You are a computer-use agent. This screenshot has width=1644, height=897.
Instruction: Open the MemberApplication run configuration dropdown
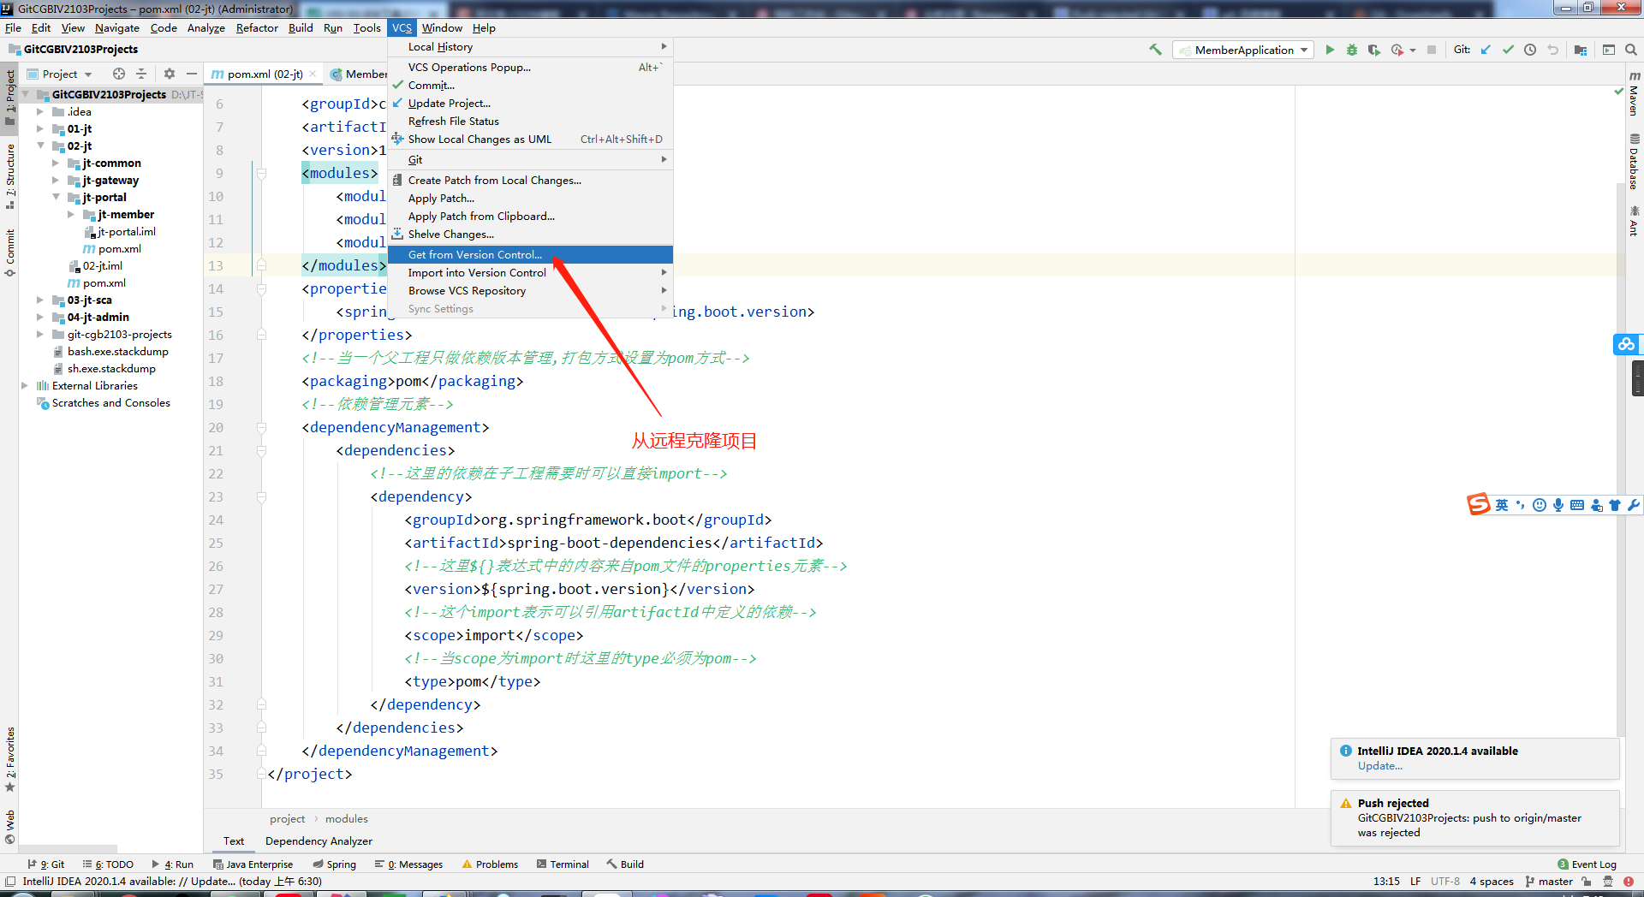(1243, 50)
